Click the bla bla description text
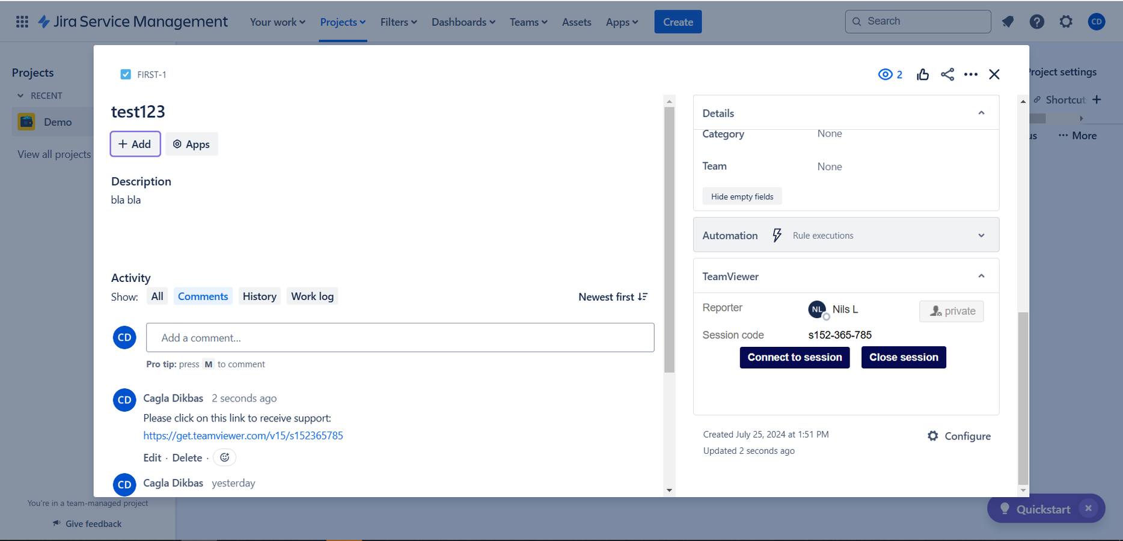Viewport: 1123px width, 541px height. point(126,200)
